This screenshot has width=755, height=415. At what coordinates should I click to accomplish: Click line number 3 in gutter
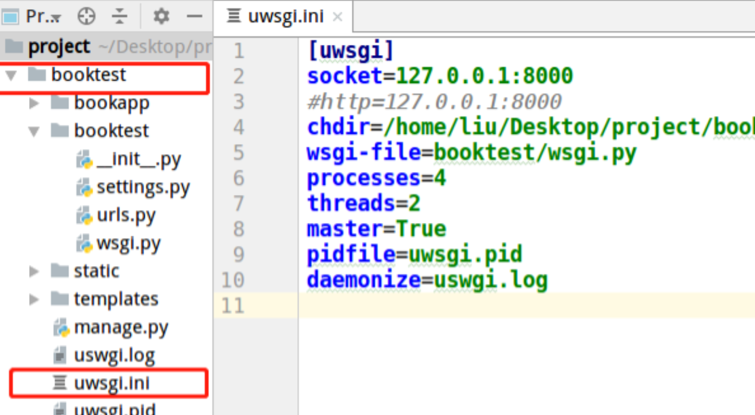coord(239,102)
